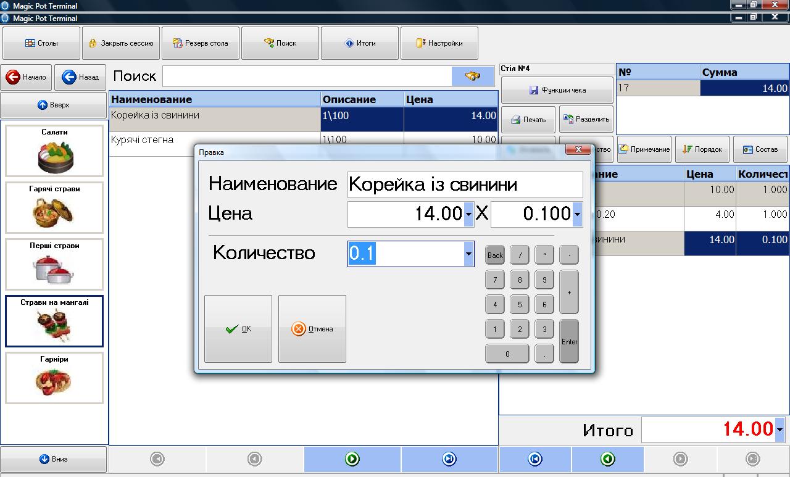Click Закрыть сессию lock button
The width and height of the screenshot is (790, 477).
tap(121, 43)
